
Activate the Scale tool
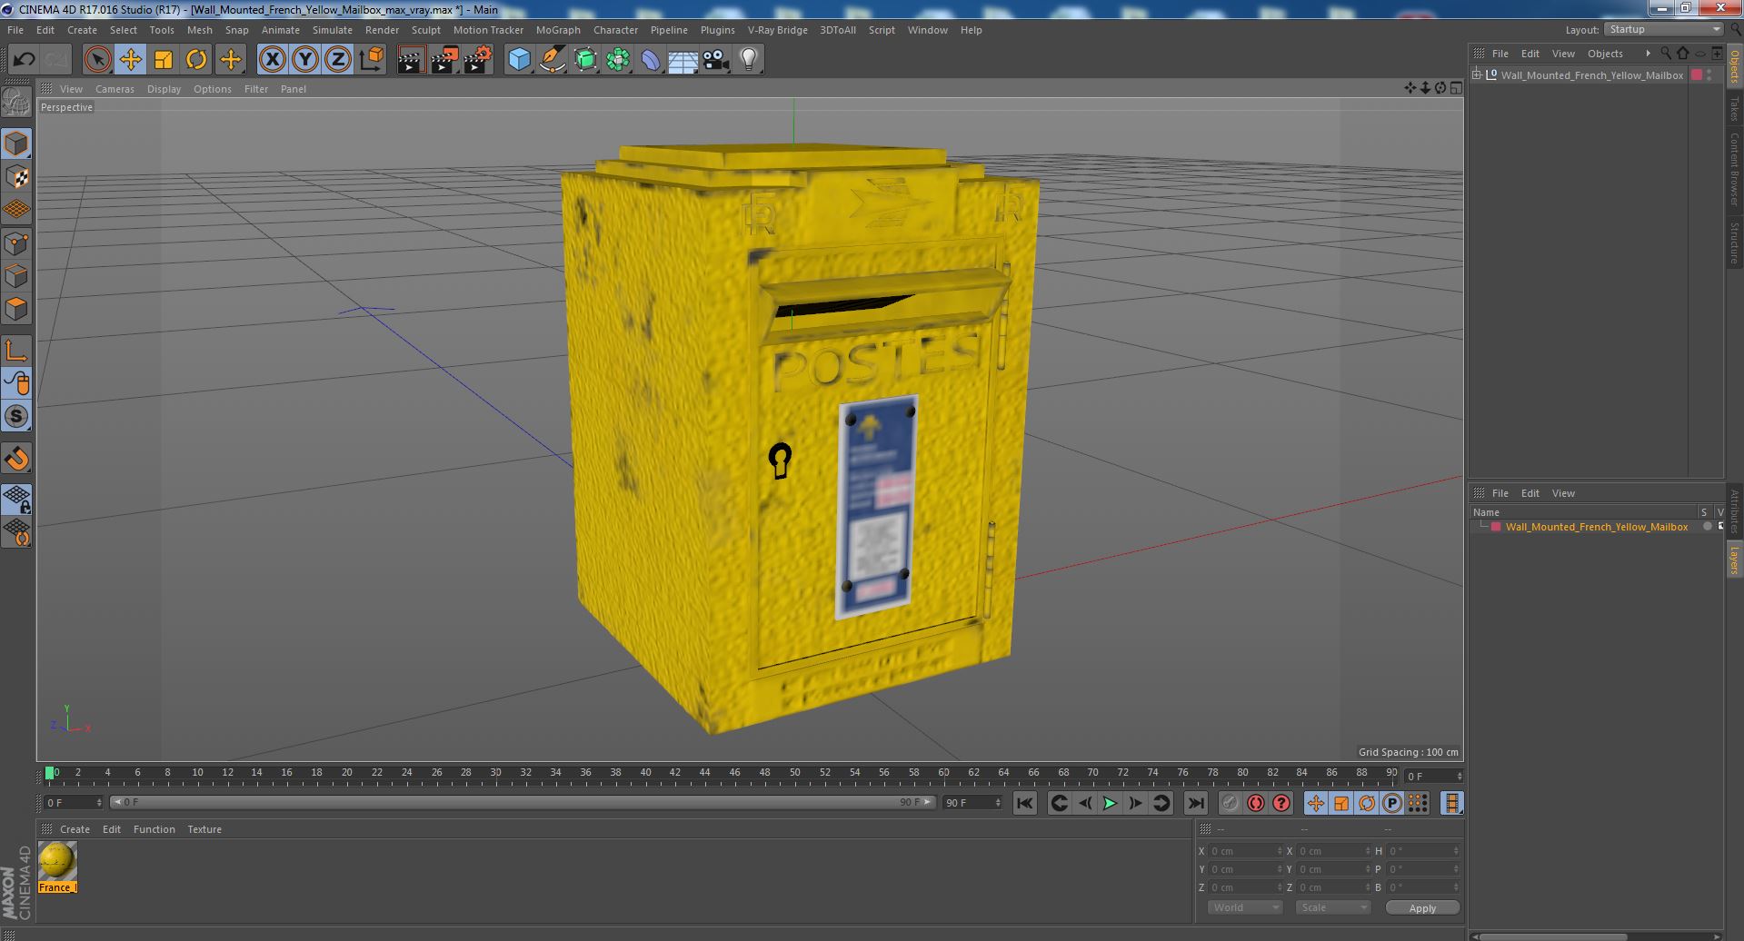(x=164, y=60)
